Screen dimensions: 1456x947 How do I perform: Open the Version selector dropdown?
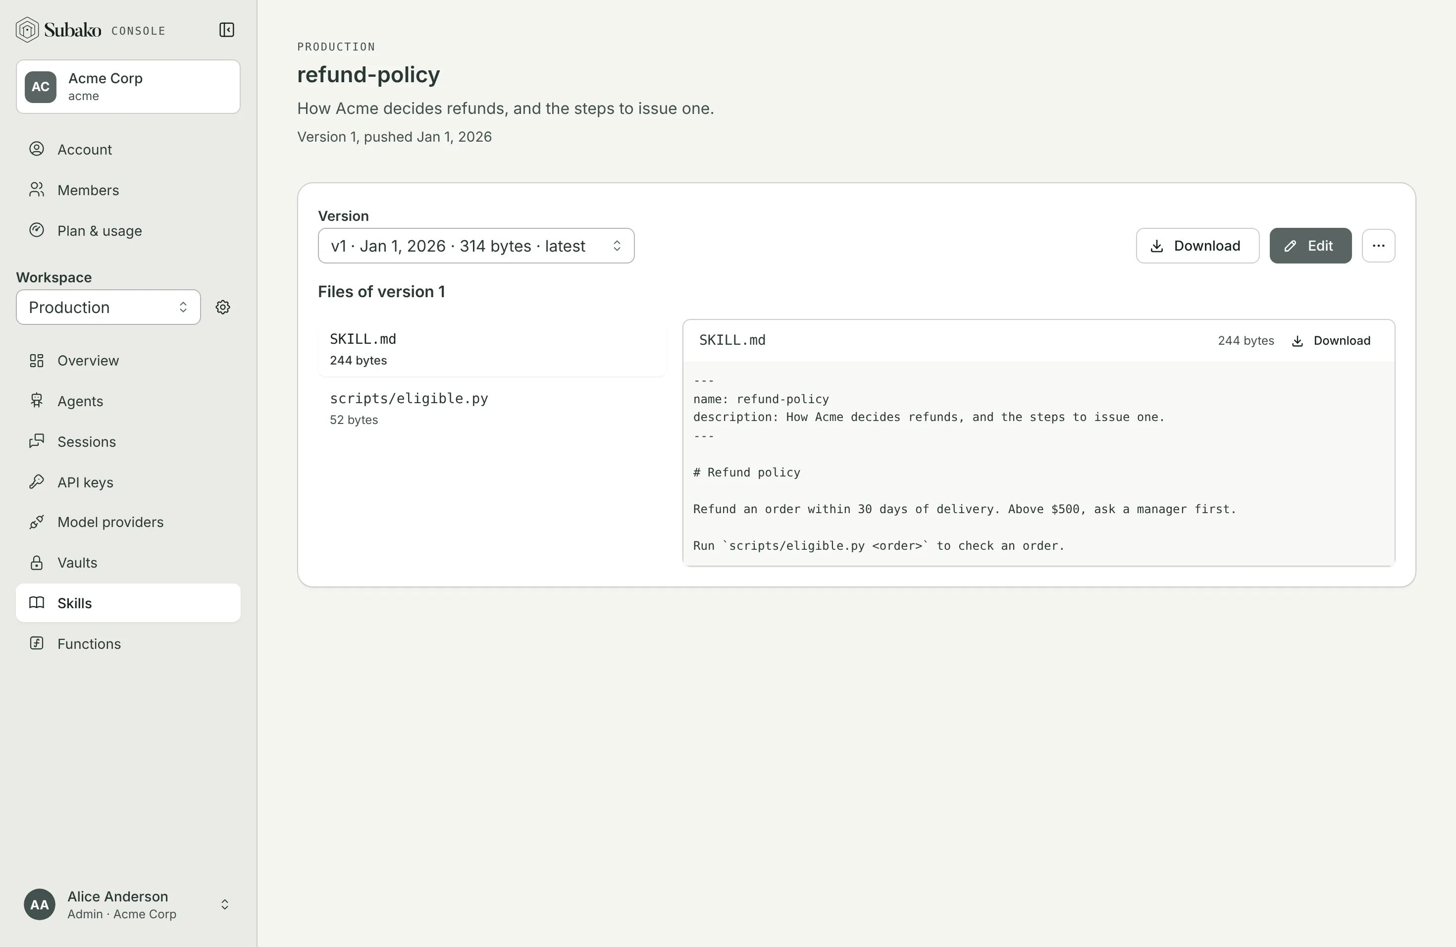(476, 246)
